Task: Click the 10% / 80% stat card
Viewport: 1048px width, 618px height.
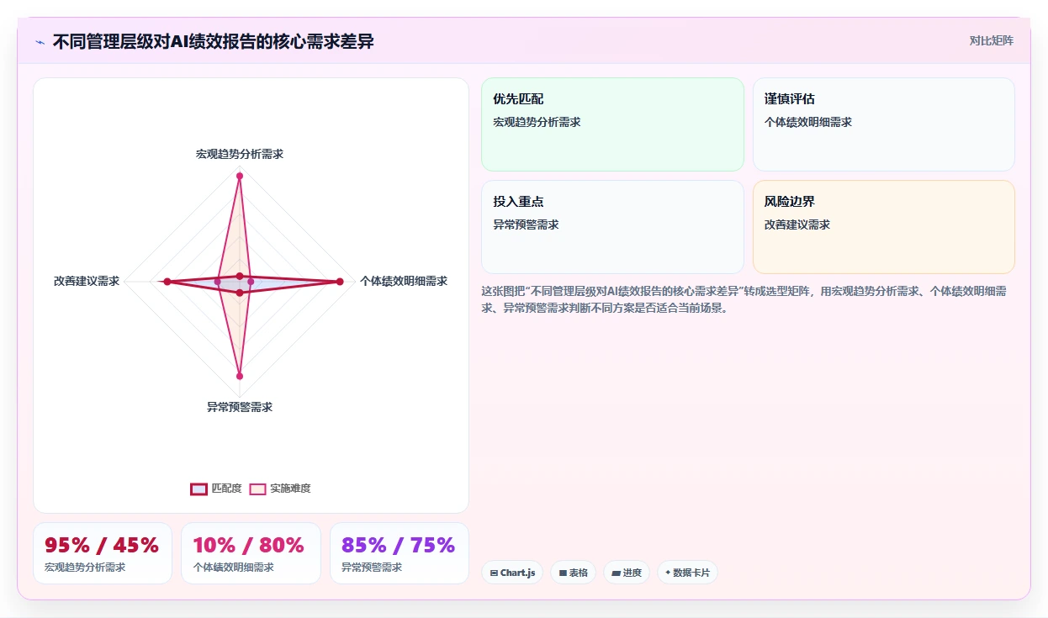Action: click(251, 553)
